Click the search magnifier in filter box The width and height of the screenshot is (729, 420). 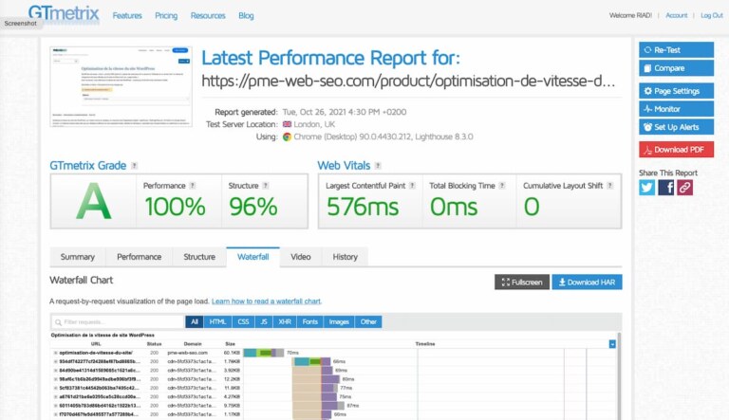[x=58, y=322]
